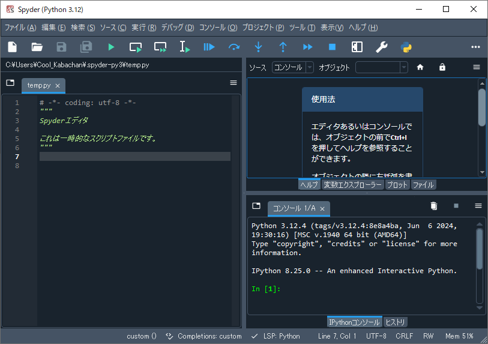The height and width of the screenshot is (344, 488).
Task: Expand the toolbar overflow three-dots menu
Action: pyautogui.click(x=475, y=47)
